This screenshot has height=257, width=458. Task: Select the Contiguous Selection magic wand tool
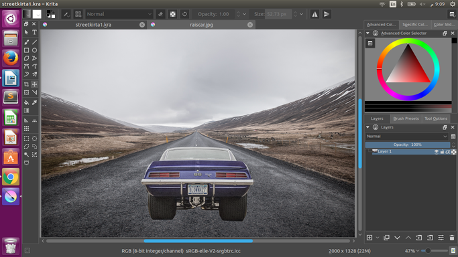tap(26, 155)
